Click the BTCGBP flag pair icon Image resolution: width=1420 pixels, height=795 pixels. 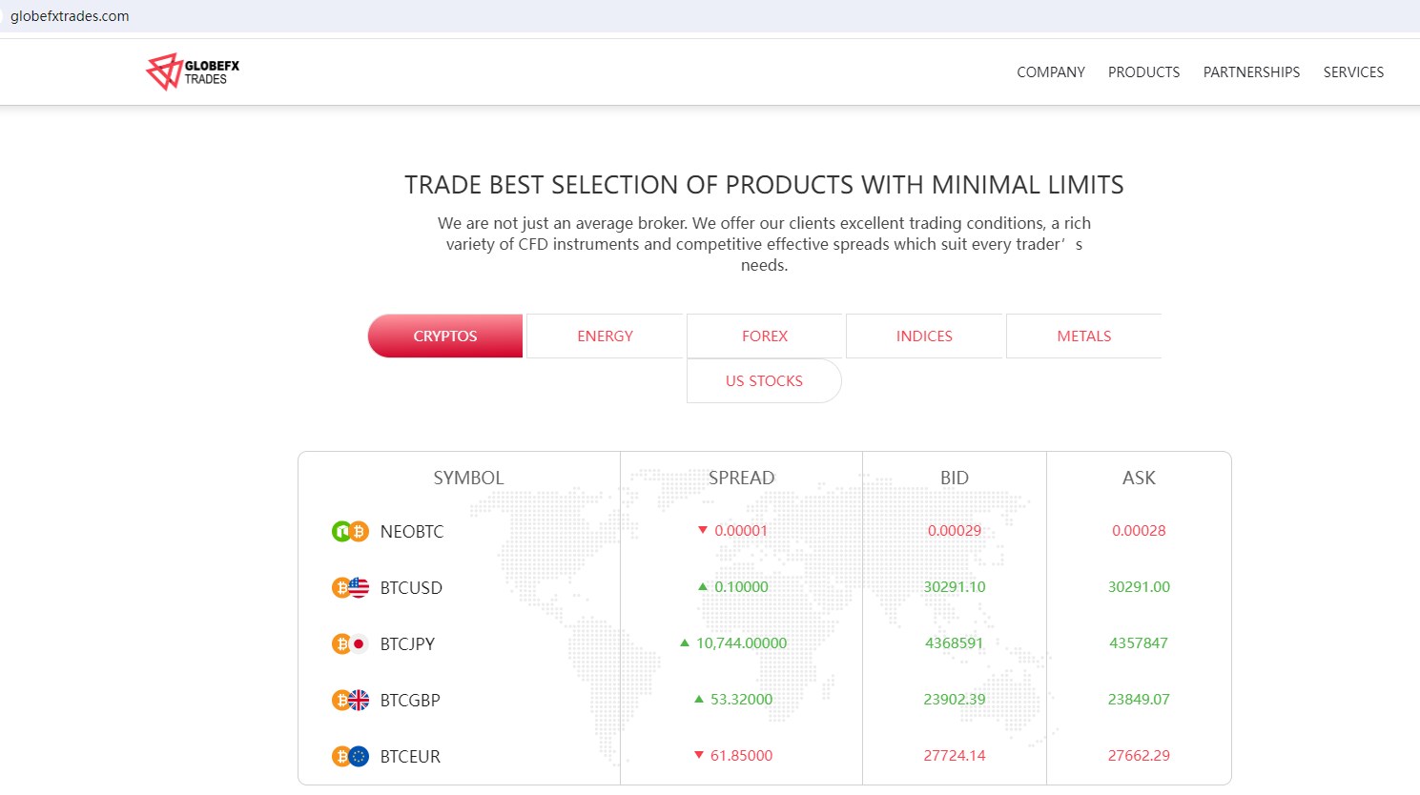click(350, 701)
